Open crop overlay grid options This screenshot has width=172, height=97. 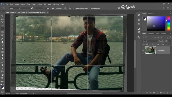click(x=65, y=8)
